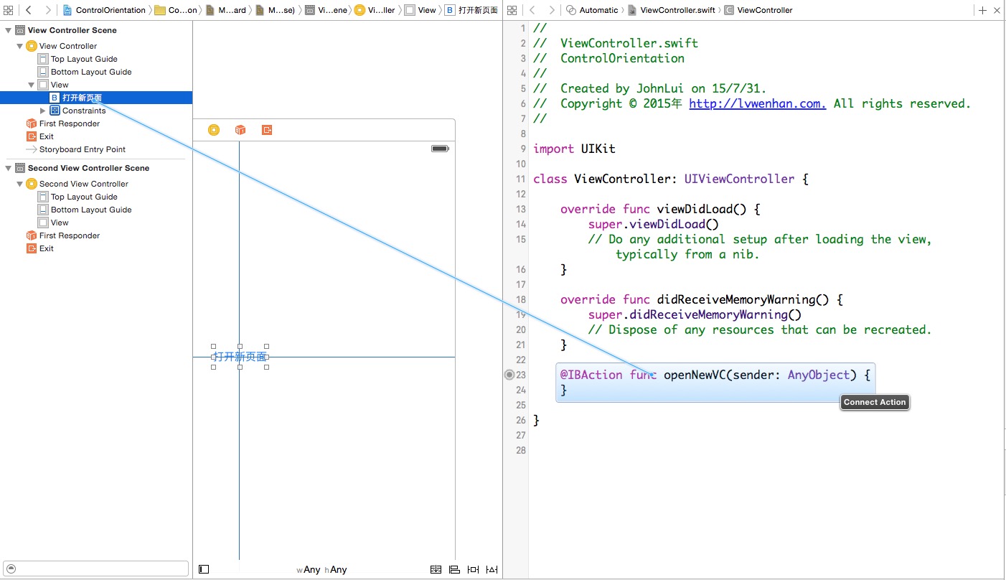Expand the Constraints item in outline

[43, 111]
